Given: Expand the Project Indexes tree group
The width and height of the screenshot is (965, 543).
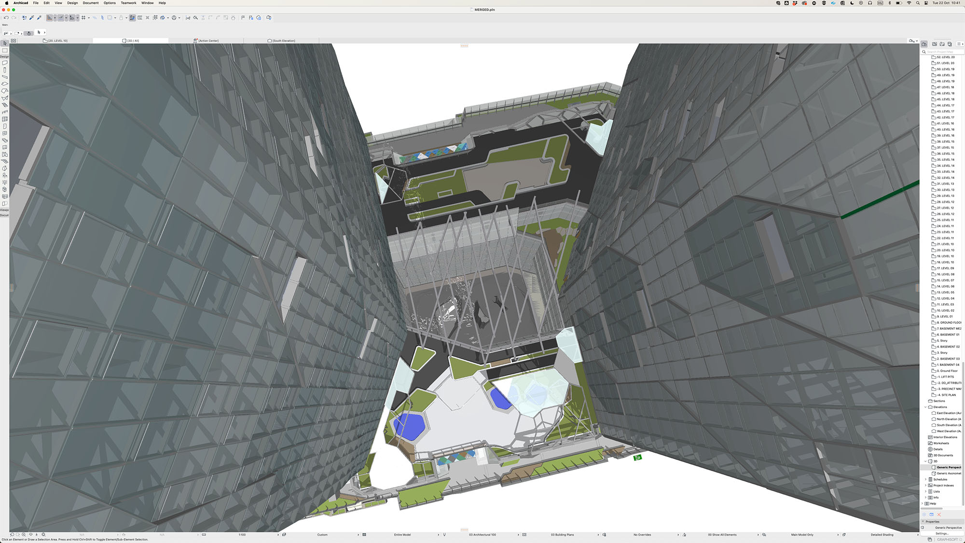Looking at the screenshot, I should pyautogui.click(x=925, y=486).
